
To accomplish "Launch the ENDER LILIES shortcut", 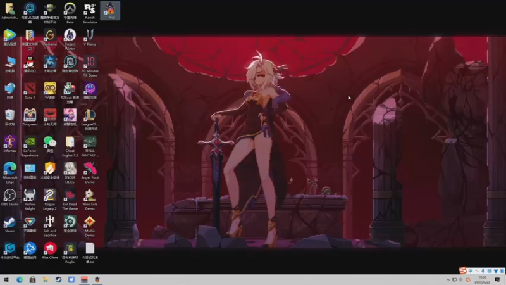I will click(x=70, y=173).
